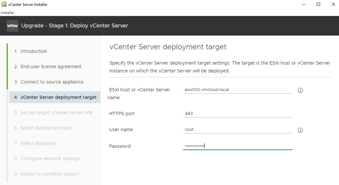339x185 pixels.
Task: Go to Introduction step
Action: 34,51
